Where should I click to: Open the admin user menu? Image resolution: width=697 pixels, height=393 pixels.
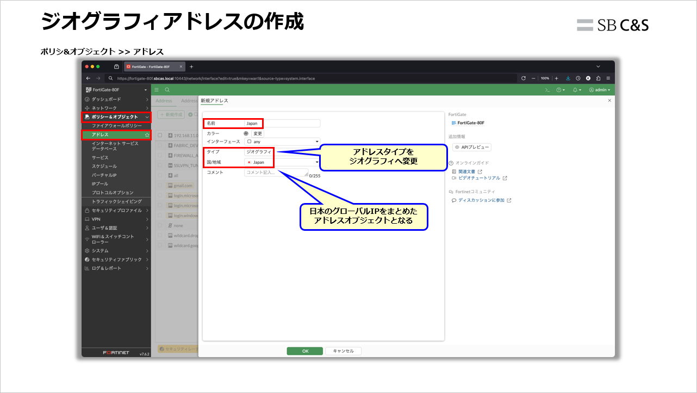click(600, 90)
